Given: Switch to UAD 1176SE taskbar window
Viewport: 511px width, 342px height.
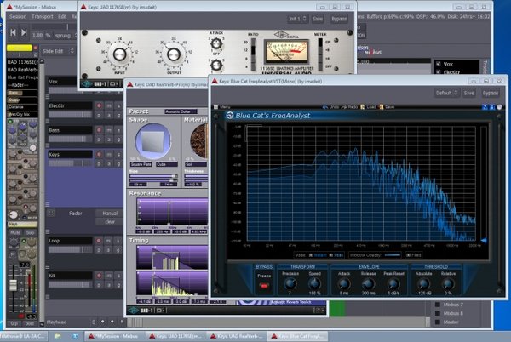Looking at the screenshot, I should tap(175, 336).
